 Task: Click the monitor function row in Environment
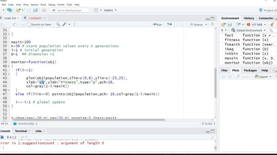pyautogui.click(x=248, y=63)
